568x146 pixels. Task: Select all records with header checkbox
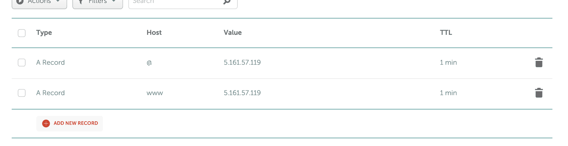point(22,33)
